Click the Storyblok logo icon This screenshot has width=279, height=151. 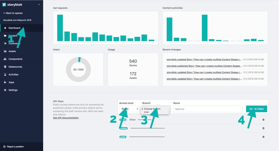pyautogui.click(x=4, y=5)
